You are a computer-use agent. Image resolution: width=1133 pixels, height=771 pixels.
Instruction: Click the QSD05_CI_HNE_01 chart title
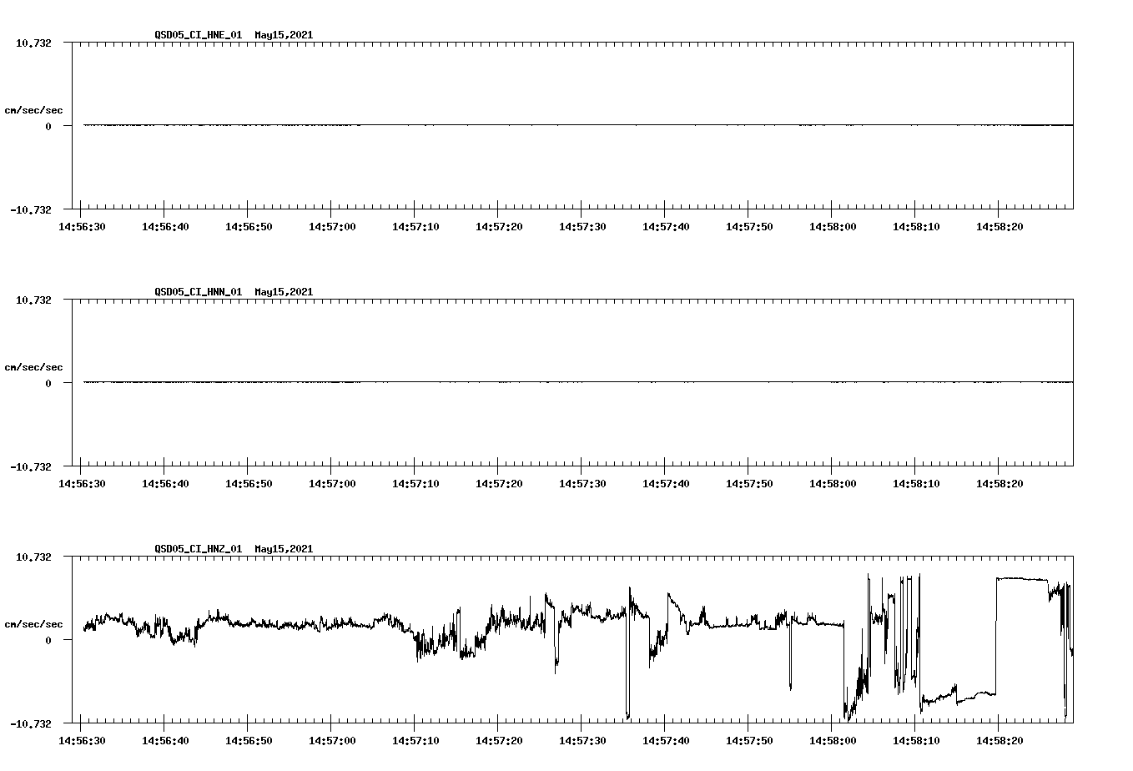[234, 35]
